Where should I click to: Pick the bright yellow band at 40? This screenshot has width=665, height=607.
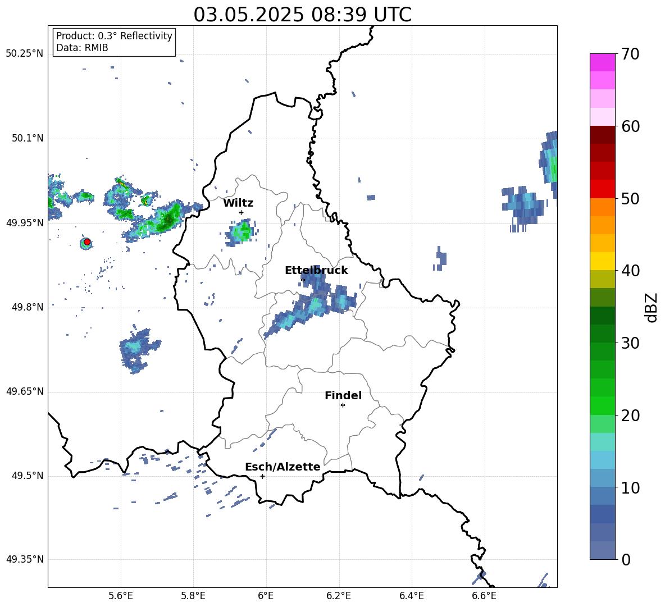click(x=602, y=261)
